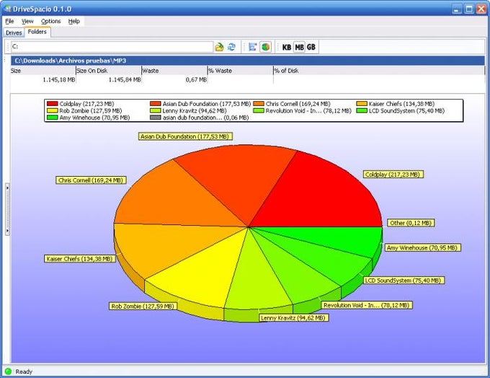Open the Options menu
Image resolution: width=490 pixels, height=378 pixels.
pos(51,21)
